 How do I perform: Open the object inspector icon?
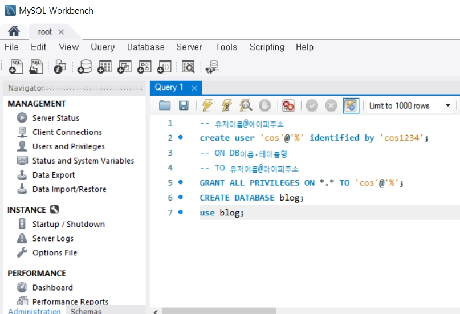pyautogui.click(x=60, y=67)
